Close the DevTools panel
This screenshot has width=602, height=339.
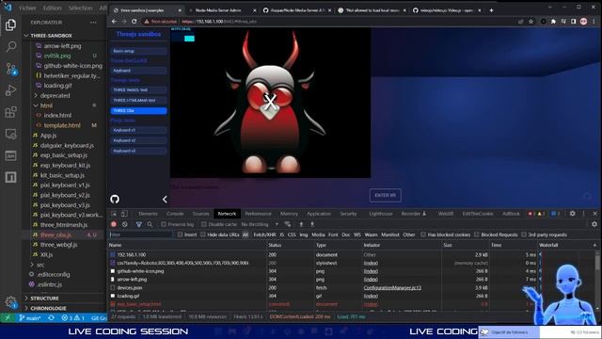[x=594, y=214]
